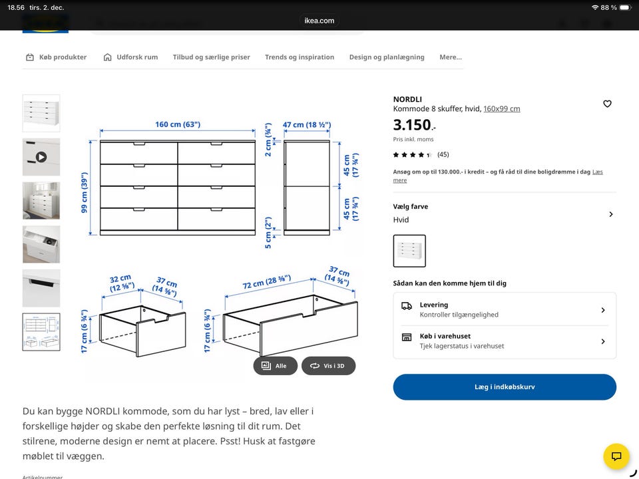Expand Køb i varehuset stock row
The image size is (639, 479).
point(505,341)
